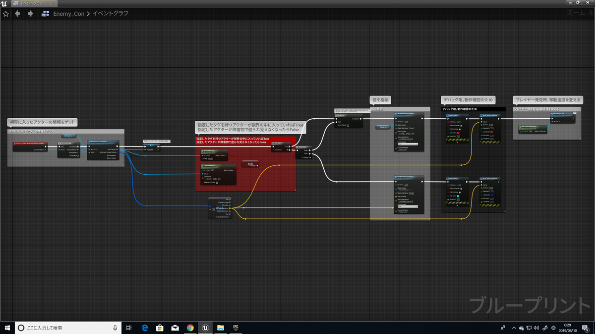
Task: Select the プレイヤー発見時、移動速度を変える comment bubble
Action: 548,100
